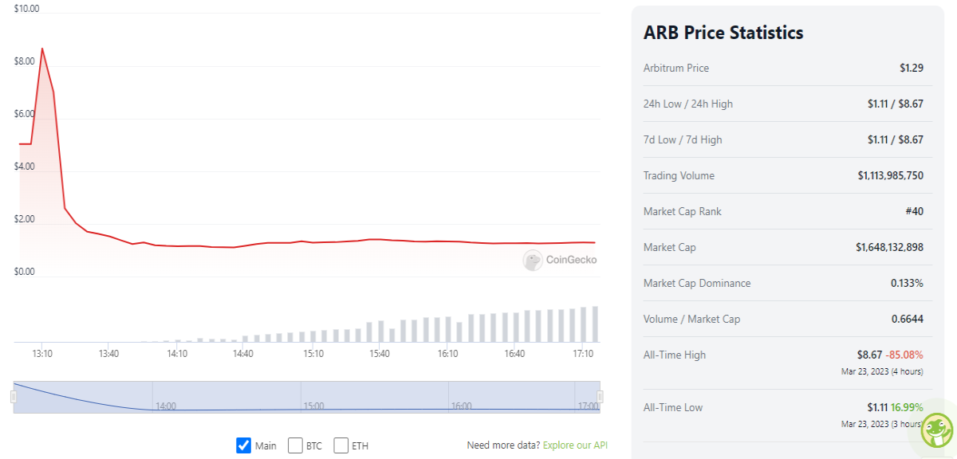Image resolution: width=957 pixels, height=459 pixels.
Task: Click the last volume bar near 17:10
Action: point(594,324)
